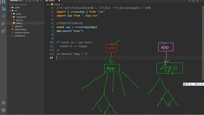Click the folder icon of public
This screenshot has width=204, height=115.
(x=12, y=7)
